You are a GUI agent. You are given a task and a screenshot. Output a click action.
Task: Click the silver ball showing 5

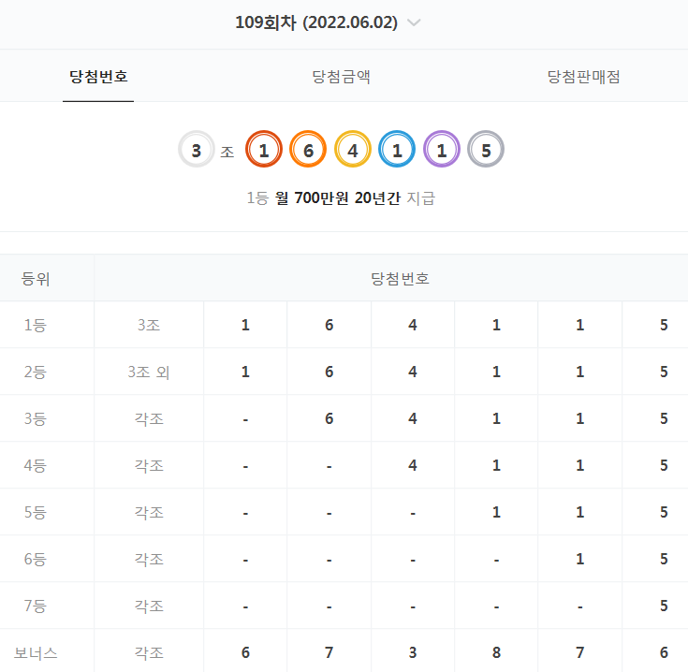click(x=486, y=149)
